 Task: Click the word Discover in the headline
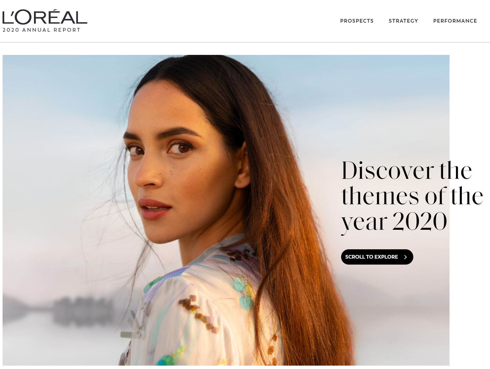coord(388,171)
